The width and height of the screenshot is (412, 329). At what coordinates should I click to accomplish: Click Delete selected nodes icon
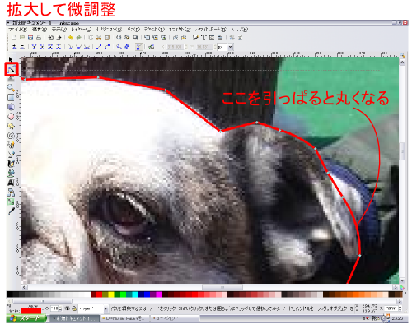pyautogui.click(x=22, y=47)
